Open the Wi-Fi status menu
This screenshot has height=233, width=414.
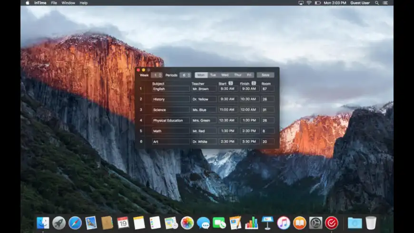click(309, 3)
